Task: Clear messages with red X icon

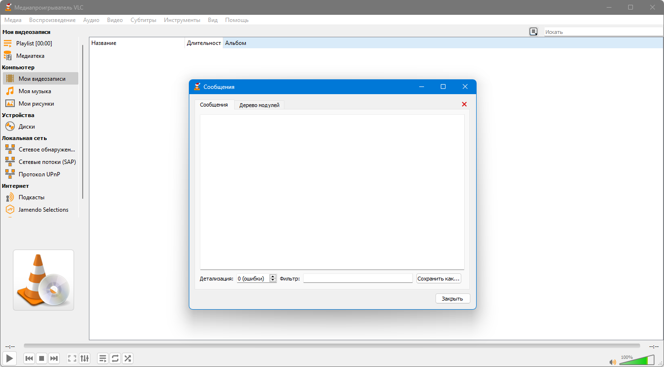Action: [x=464, y=104]
